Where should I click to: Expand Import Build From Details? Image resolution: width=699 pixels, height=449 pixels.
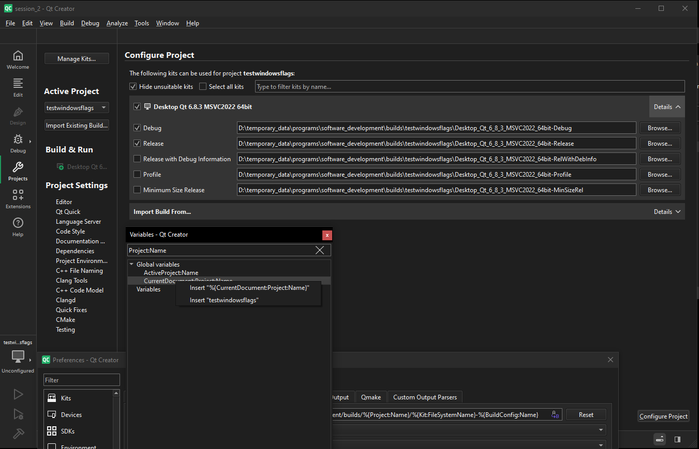click(667, 212)
